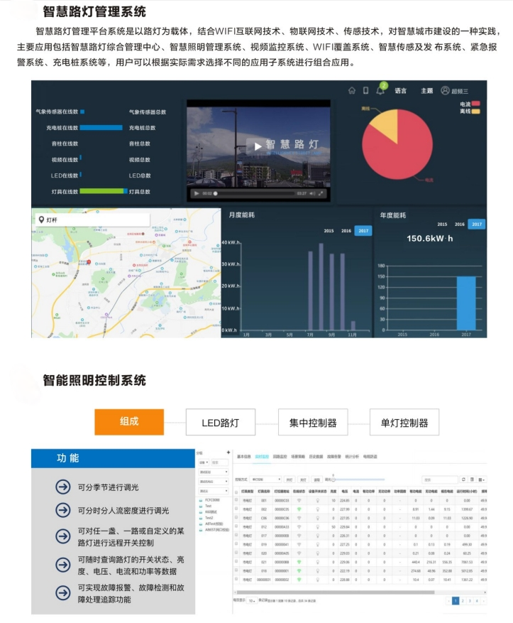The width and height of the screenshot is (513, 623).
Task: Check the checkbox for lamp row 020
Action: [x=236, y=552]
